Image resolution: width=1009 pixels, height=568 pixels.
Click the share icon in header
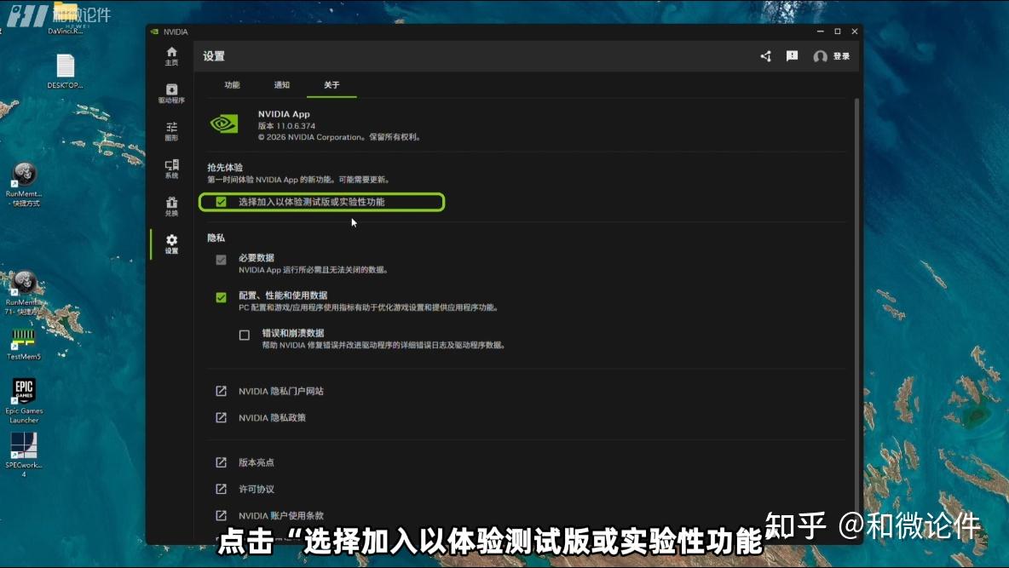765,56
